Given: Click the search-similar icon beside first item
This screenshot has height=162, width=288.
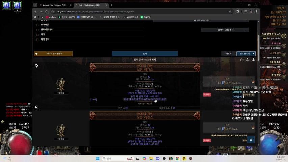Looking at the screenshot, I should (36, 107).
